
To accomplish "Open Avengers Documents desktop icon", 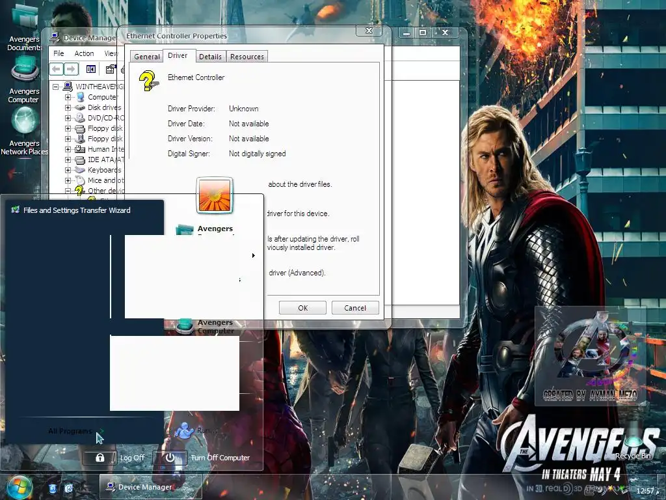I will click(24, 27).
